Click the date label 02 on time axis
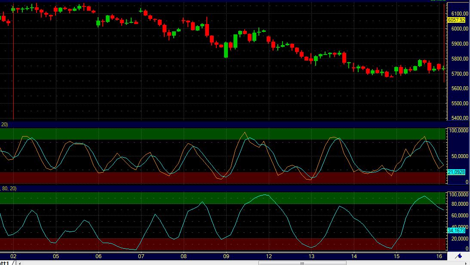 13,256
